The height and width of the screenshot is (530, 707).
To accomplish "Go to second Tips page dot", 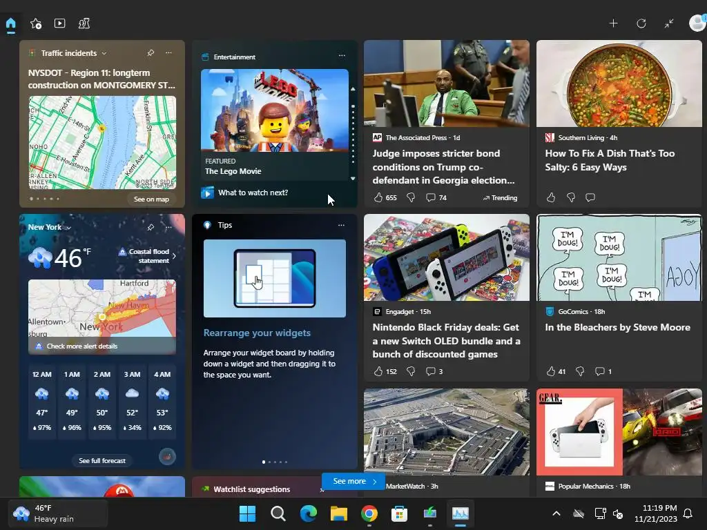I will tap(270, 462).
